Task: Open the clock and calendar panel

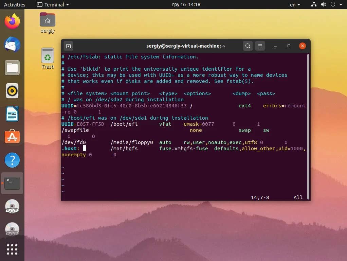Action: coord(186,5)
